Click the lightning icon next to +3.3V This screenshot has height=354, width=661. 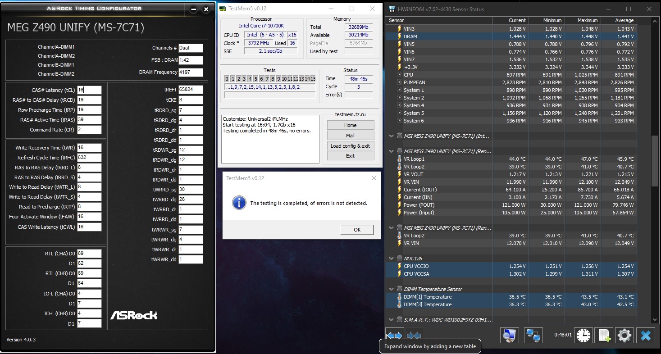pos(399,67)
